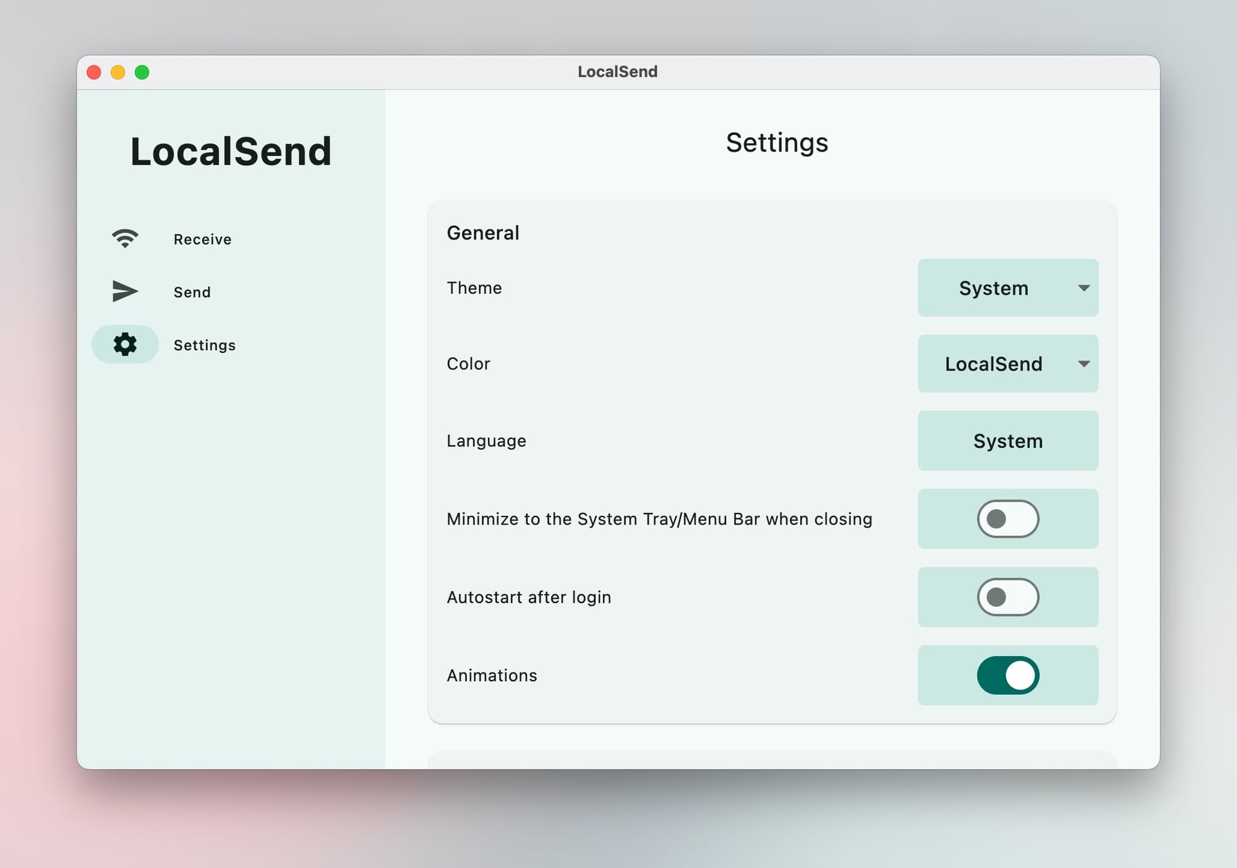Turn on Autostart after login
1237x868 pixels.
[1008, 597]
